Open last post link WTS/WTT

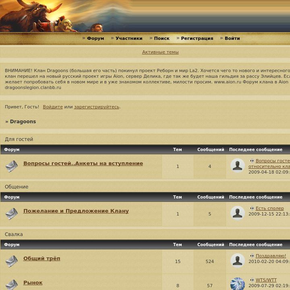(x=266, y=280)
